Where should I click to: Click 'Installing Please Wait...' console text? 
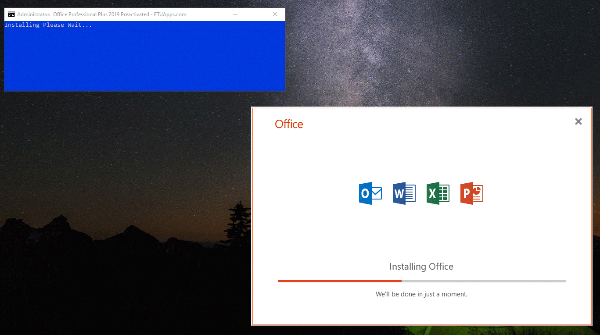click(x=48, y=25)
